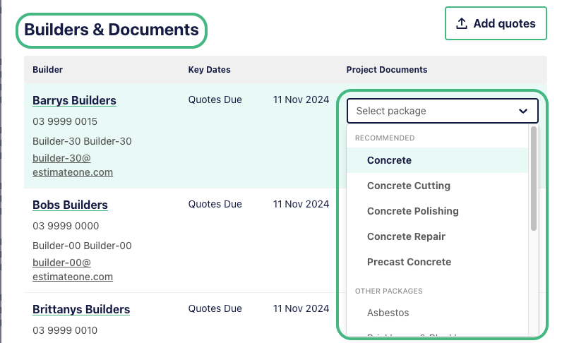
Task: Click the Project Documents column header
Action: click(x=386, y=70)
